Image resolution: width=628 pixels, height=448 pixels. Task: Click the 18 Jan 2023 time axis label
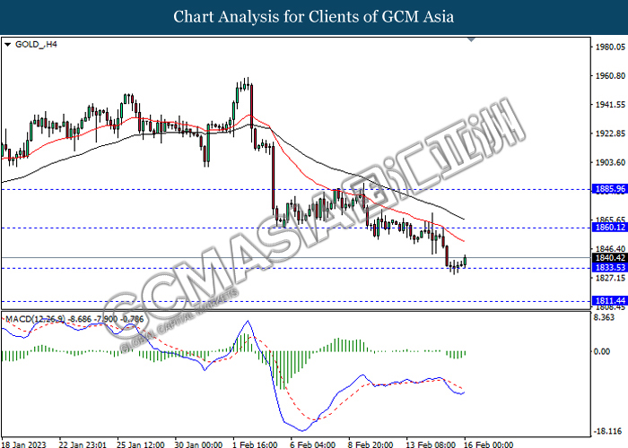24,444
